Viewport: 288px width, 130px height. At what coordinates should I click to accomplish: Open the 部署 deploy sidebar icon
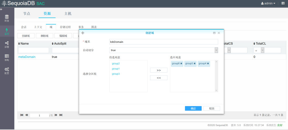(7, 45)
